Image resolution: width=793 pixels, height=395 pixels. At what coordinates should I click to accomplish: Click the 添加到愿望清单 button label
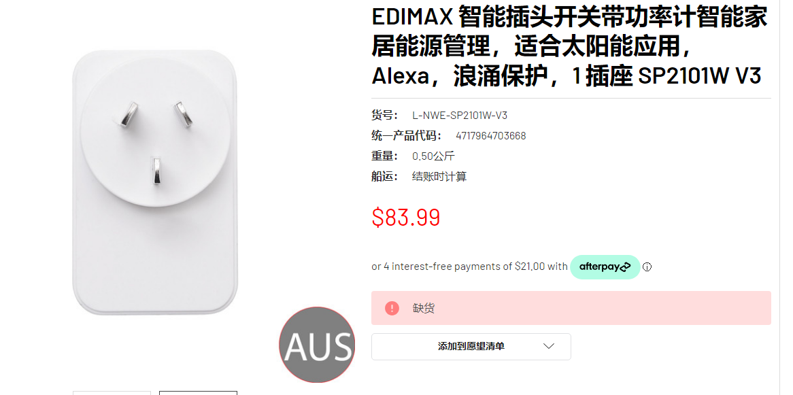pos(471,347)
